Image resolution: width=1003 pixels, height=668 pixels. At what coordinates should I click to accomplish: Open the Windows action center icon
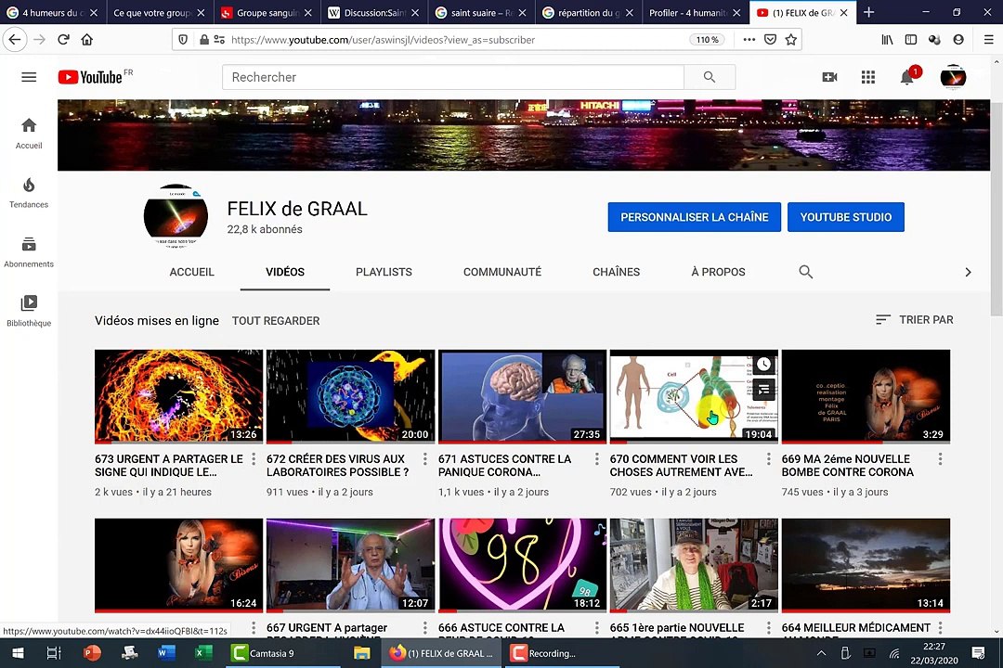(x=978, y=653)
